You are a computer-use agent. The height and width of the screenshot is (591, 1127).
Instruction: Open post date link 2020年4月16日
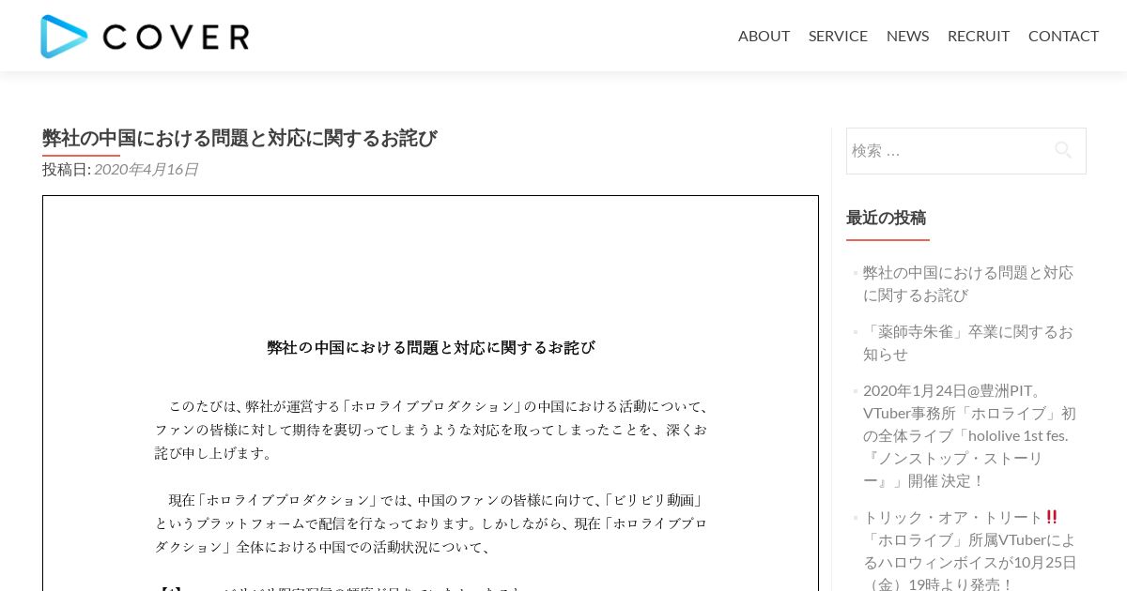[x=146, y=169]
